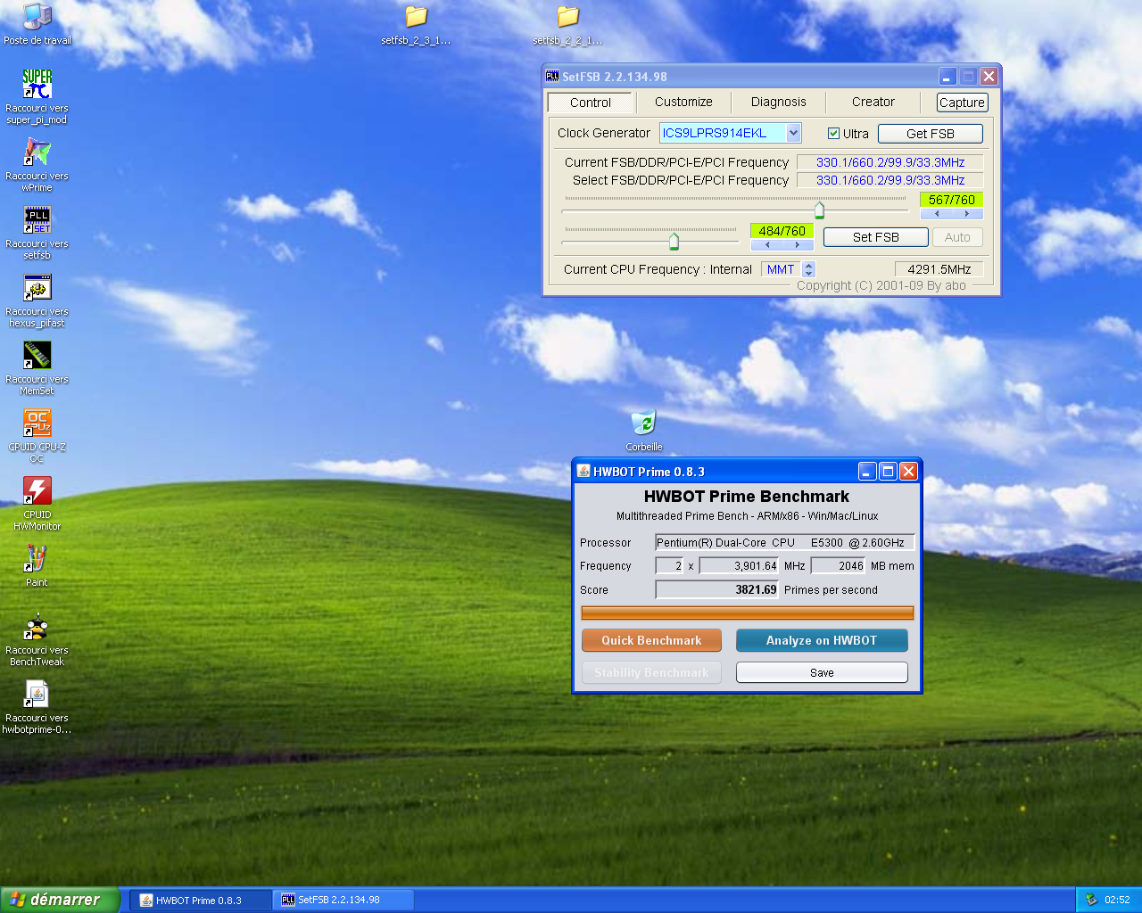Click the orange benchmark progress bar

(747, 613)
